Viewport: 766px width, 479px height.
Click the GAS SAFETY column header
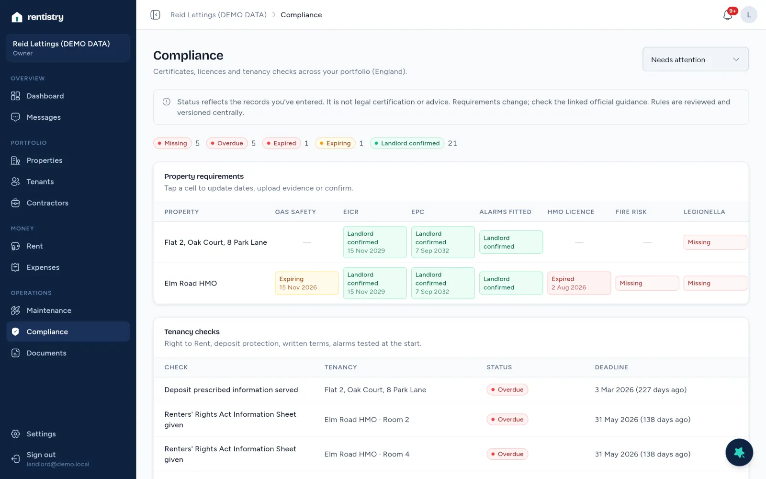pos(295,212)
